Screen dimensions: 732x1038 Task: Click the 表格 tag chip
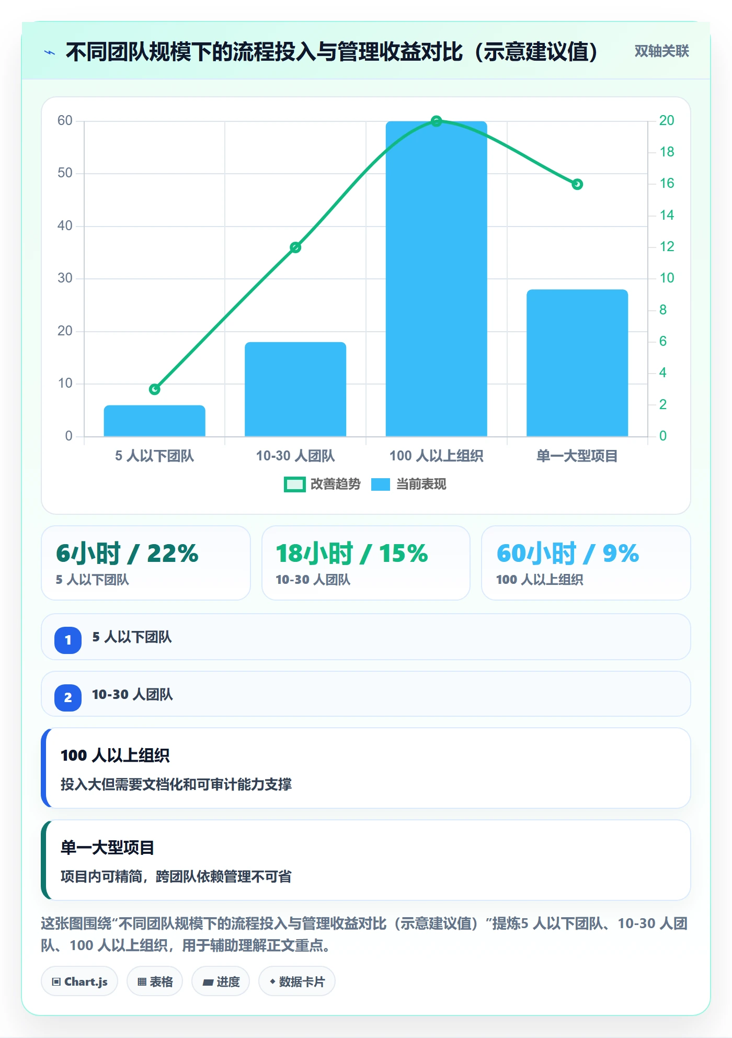click(x=155, y=981)
